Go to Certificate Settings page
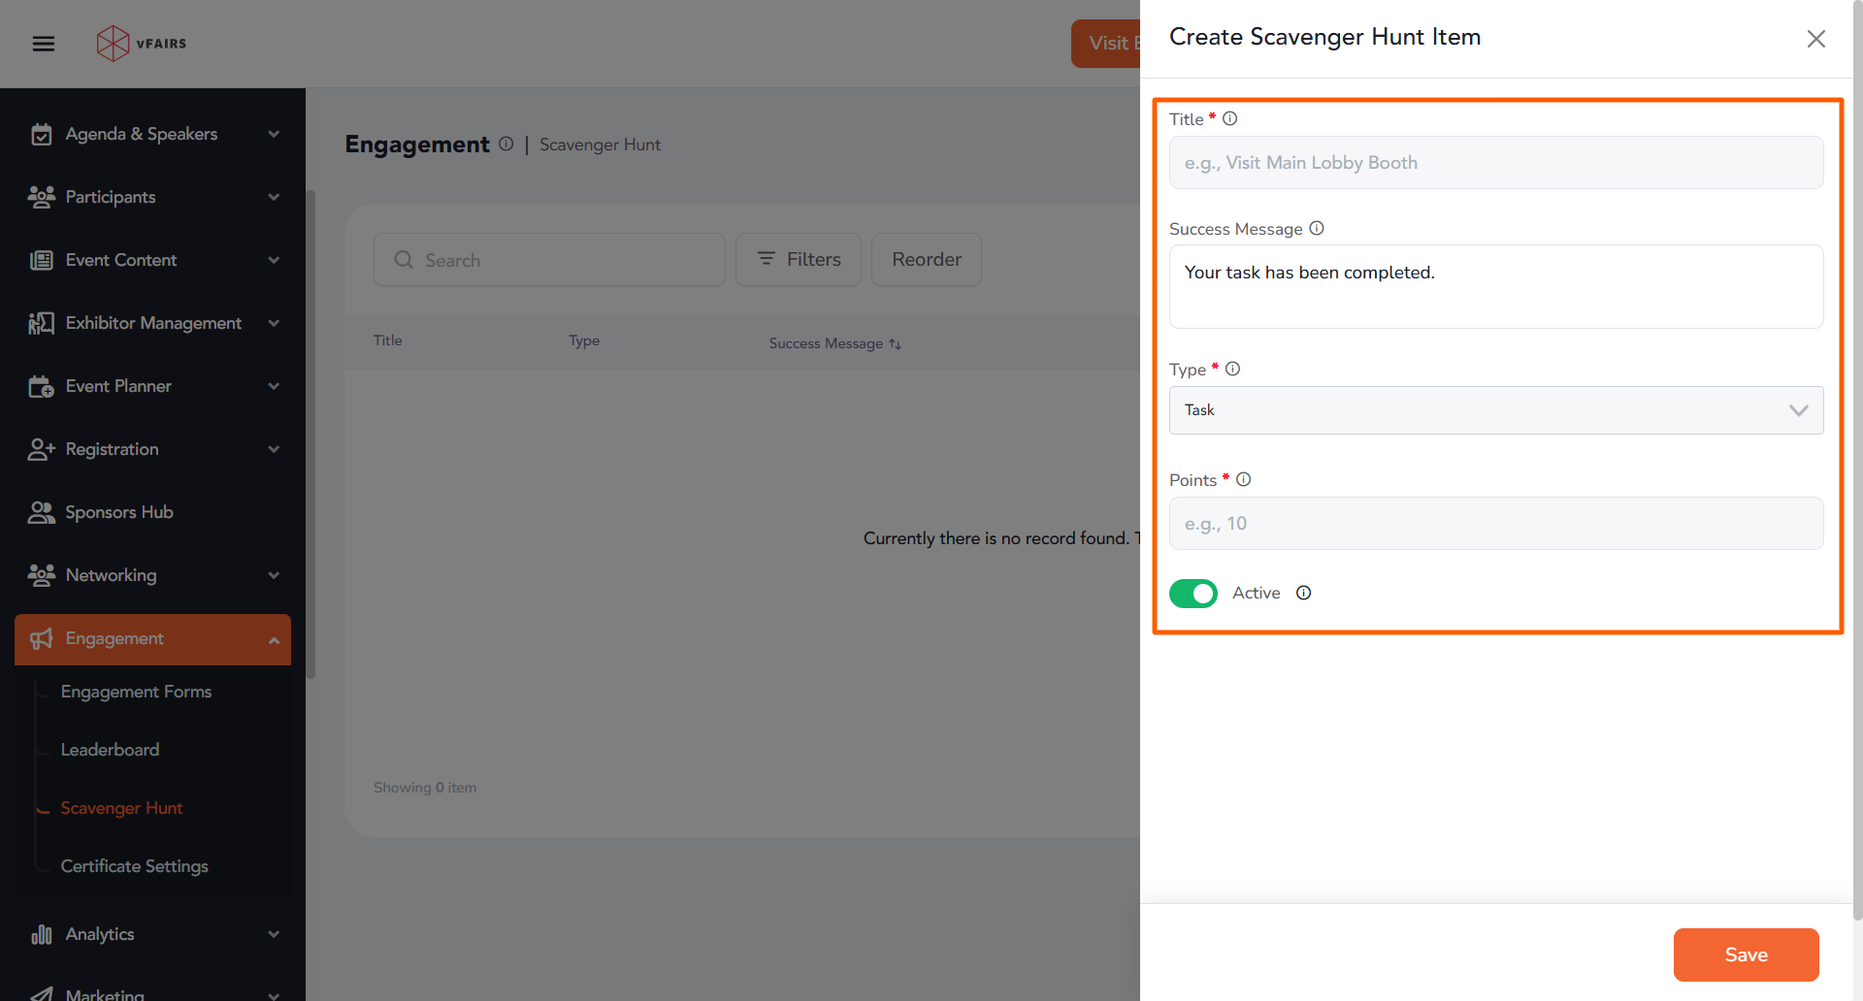 (x=134, y=866)
